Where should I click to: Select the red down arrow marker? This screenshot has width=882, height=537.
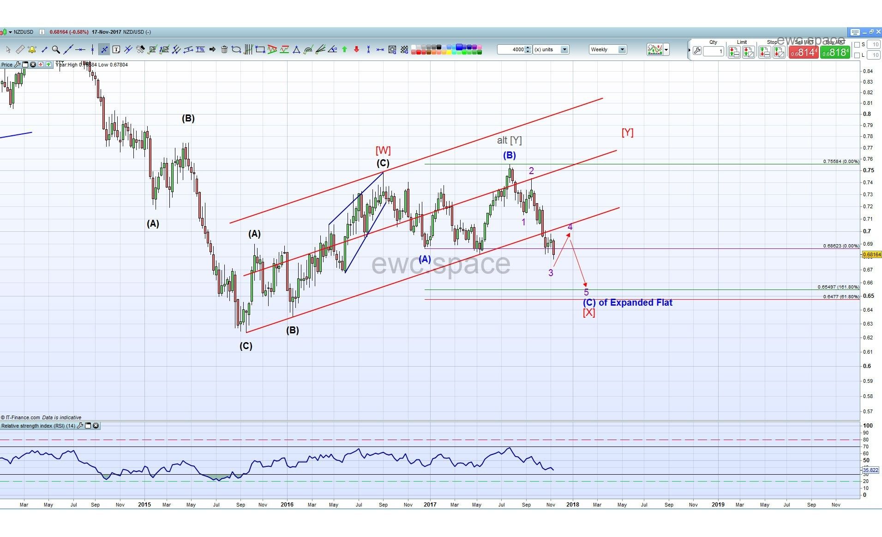pos(356,49)
